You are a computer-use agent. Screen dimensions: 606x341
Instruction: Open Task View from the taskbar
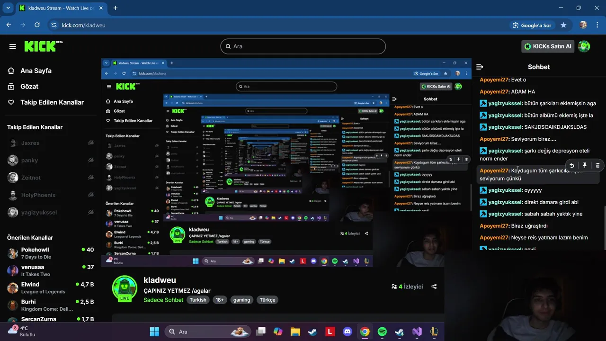click(260, 332)
